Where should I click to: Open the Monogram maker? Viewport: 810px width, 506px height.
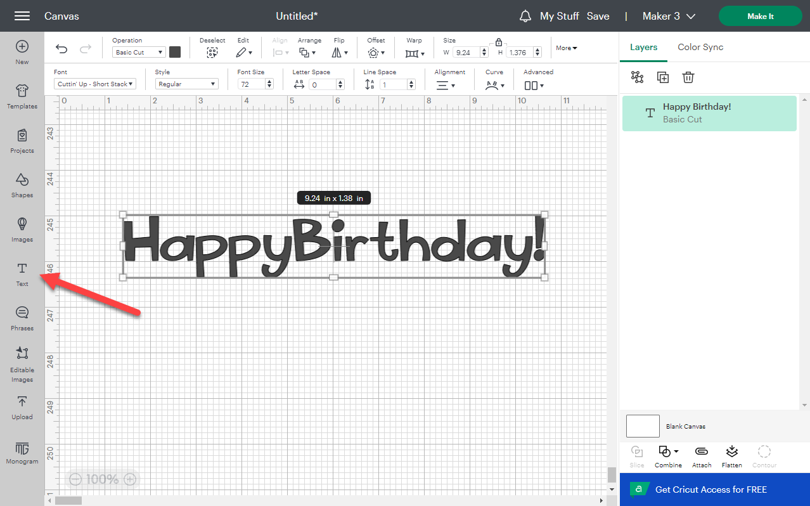(22, 451)
